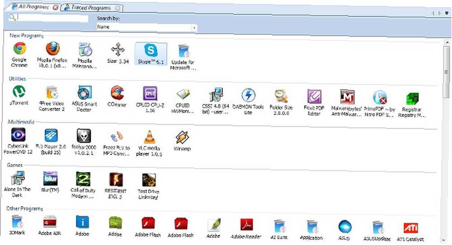452x245 pixels.
Task: Select VLC media player 1.0.5 icon
Action: (150, 137)
